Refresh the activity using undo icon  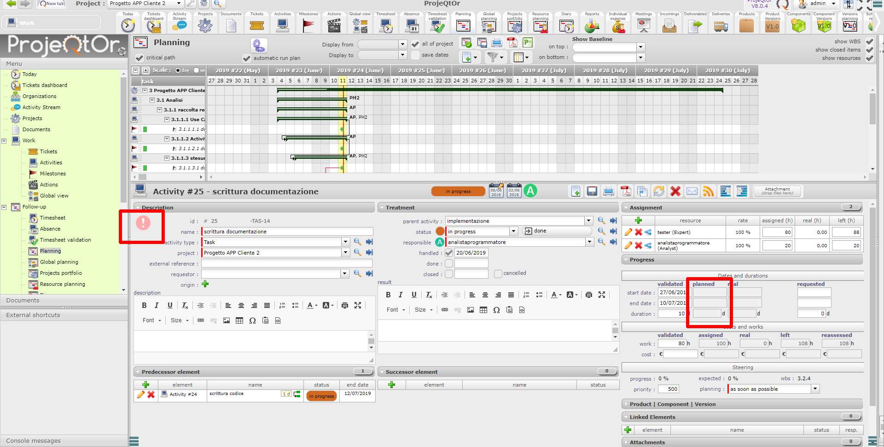tap(659, 192)
